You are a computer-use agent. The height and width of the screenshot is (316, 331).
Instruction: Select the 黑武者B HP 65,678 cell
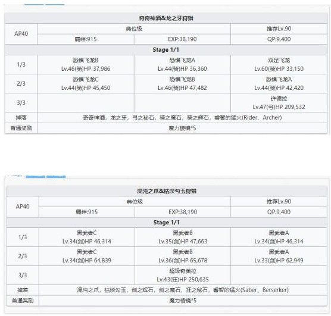click(183, 256)
